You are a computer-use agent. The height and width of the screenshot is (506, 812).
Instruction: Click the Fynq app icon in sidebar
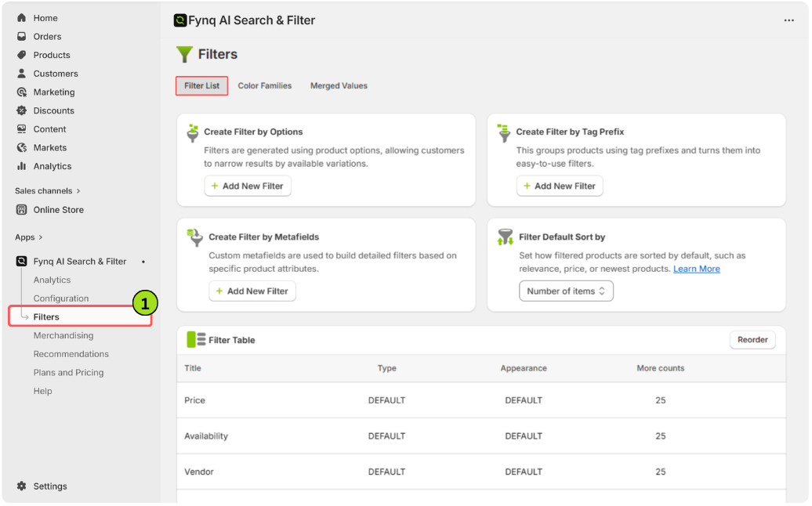pos(21,262)
